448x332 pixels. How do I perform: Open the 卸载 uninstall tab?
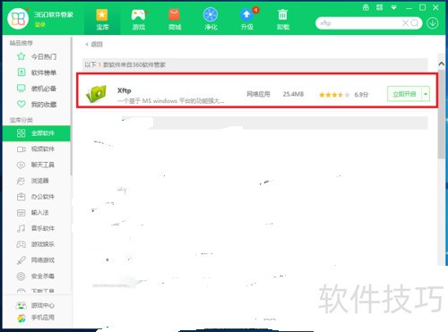coord(283,20)
